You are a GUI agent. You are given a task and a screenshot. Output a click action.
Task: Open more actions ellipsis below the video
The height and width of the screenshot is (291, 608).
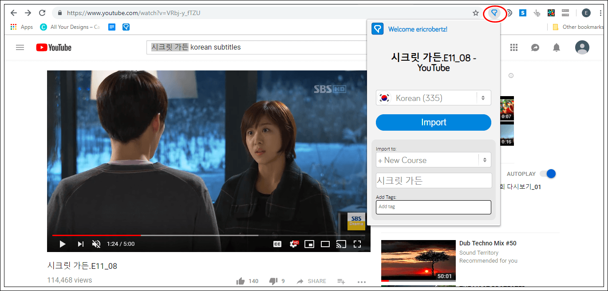tap(362, 282)
